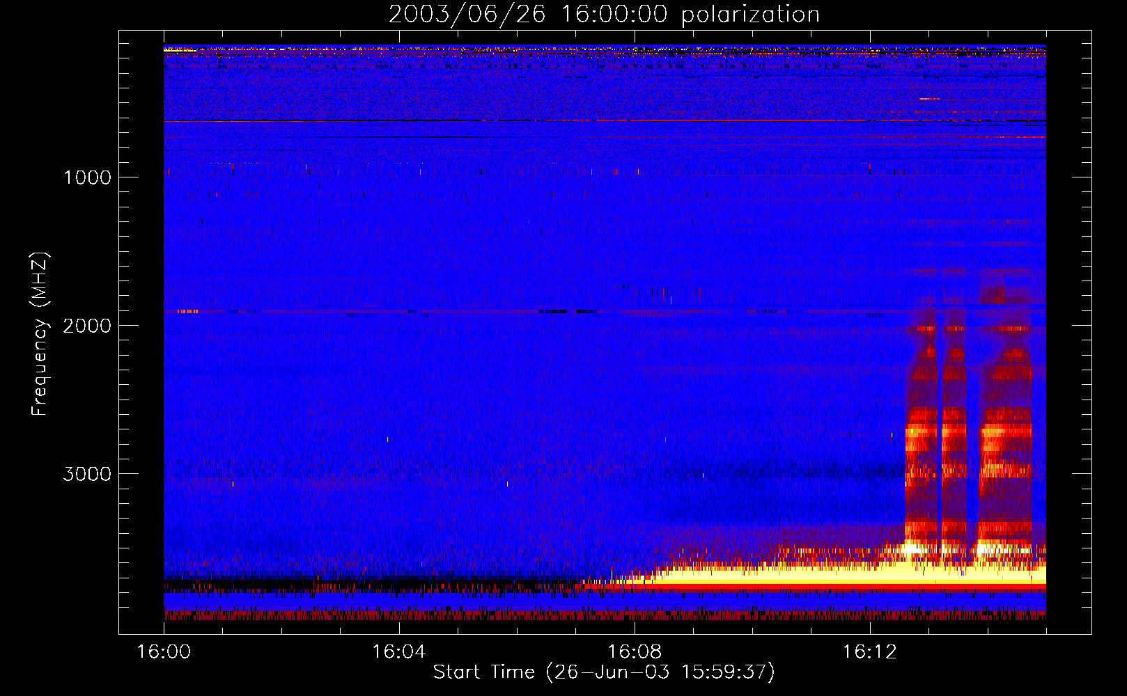Screen dimensions: 1127x696
Task: Click the 16:12 time tick label
Action: pos(869,652)
